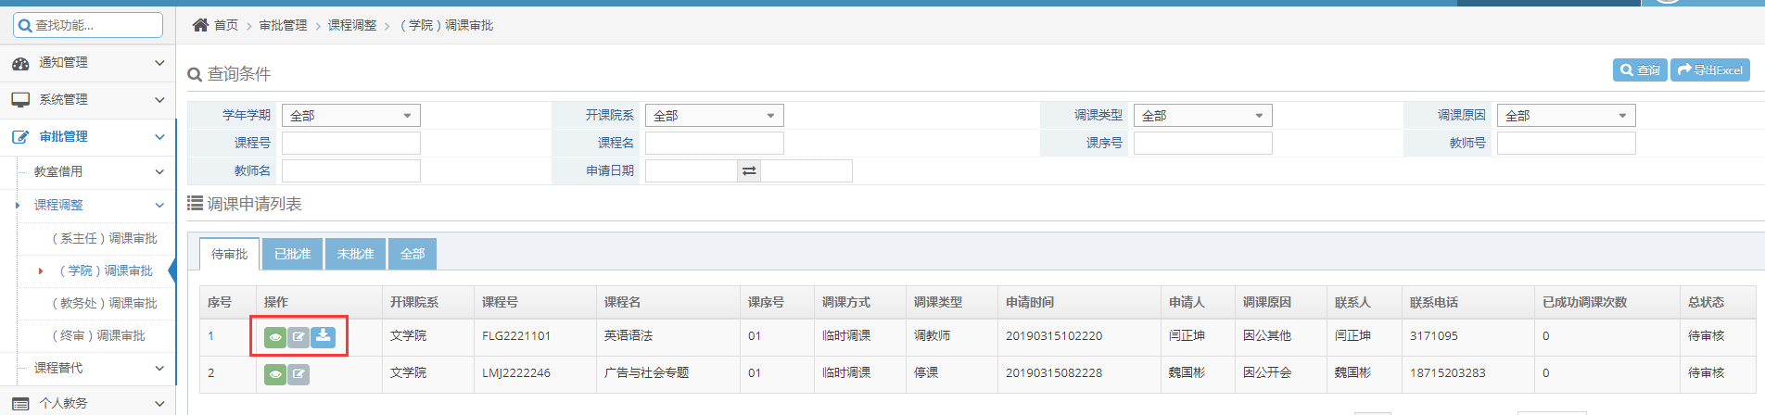
Task: Open the 调课类型 dropdown
Action: tap(1202, 116)
